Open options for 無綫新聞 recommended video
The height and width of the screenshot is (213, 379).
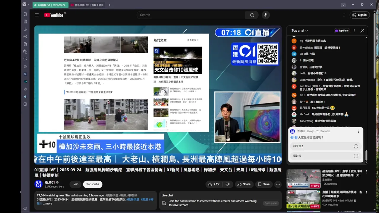(367, 193)
